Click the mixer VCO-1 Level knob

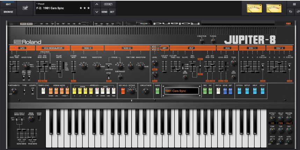click(155, 63)
